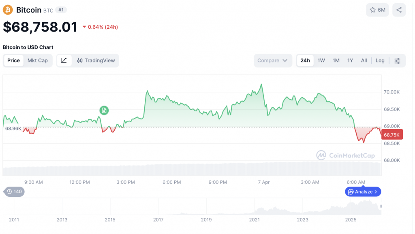The image size is (415, 234).
Task: Click the Bitcoin logo icon
Action: [x=8, y=10]
